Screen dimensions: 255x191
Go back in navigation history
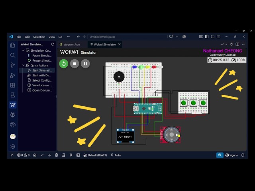[78, 37]
